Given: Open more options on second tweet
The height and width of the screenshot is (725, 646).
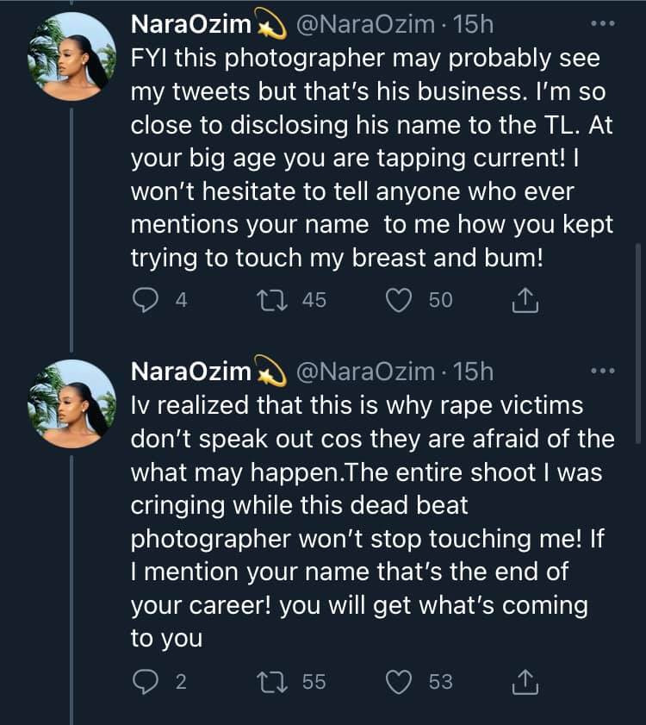Looking at the screenshot, I should click(x=602, y=371).
